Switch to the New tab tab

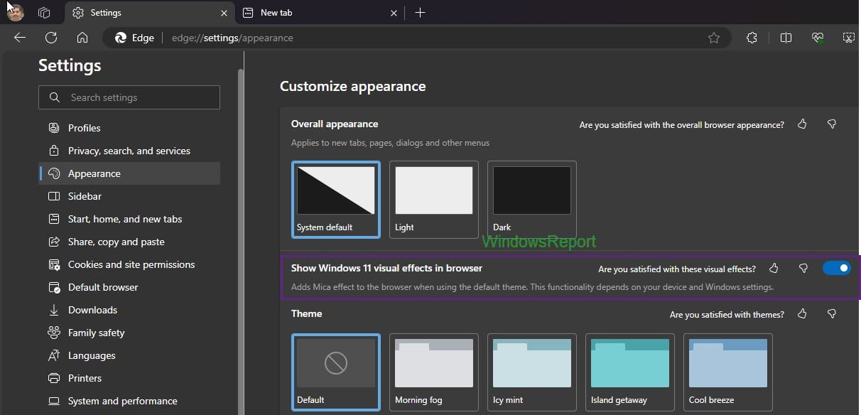tap(320, 13)
